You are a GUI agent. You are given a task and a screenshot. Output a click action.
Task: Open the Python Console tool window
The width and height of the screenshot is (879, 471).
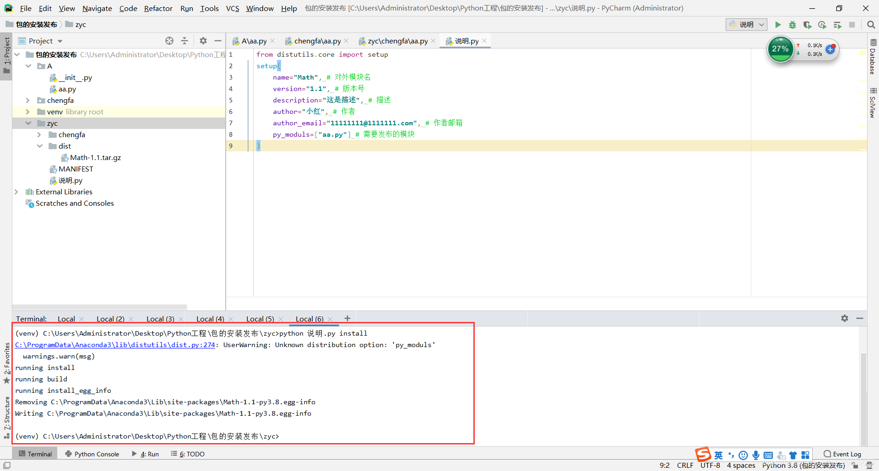tap(92, 454)
